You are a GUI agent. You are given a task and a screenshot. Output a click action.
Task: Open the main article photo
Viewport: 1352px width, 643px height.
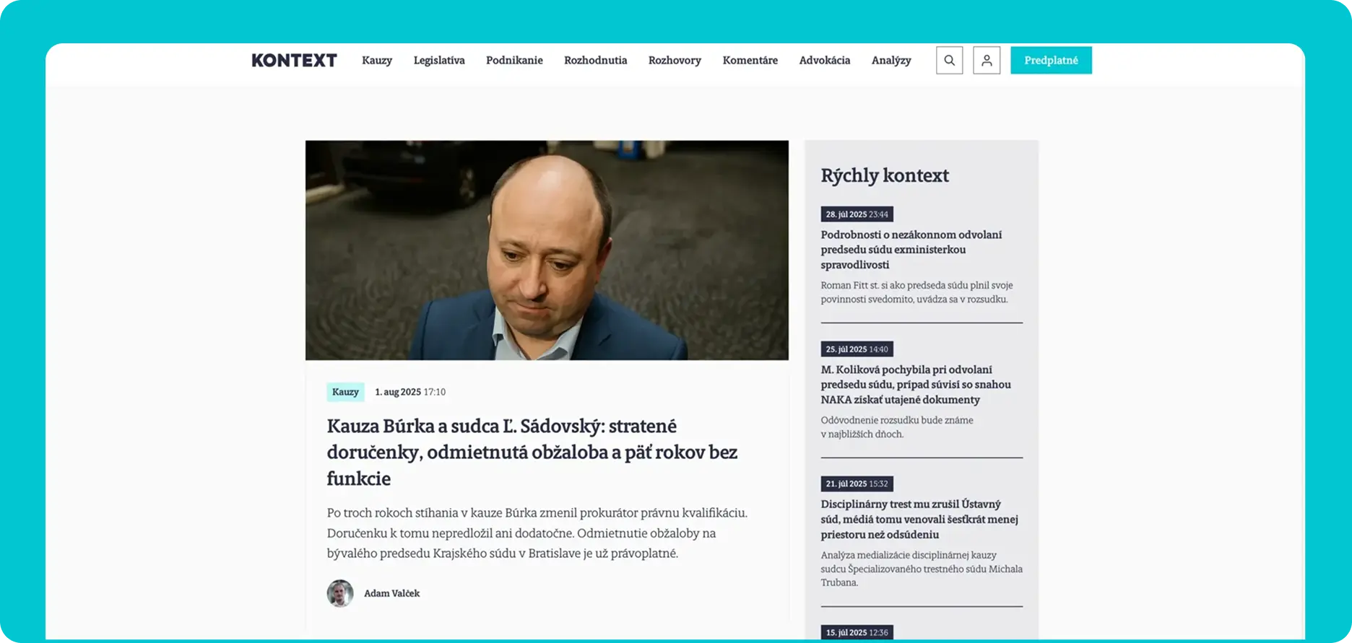pyautogui.click(x=547, y=250)
